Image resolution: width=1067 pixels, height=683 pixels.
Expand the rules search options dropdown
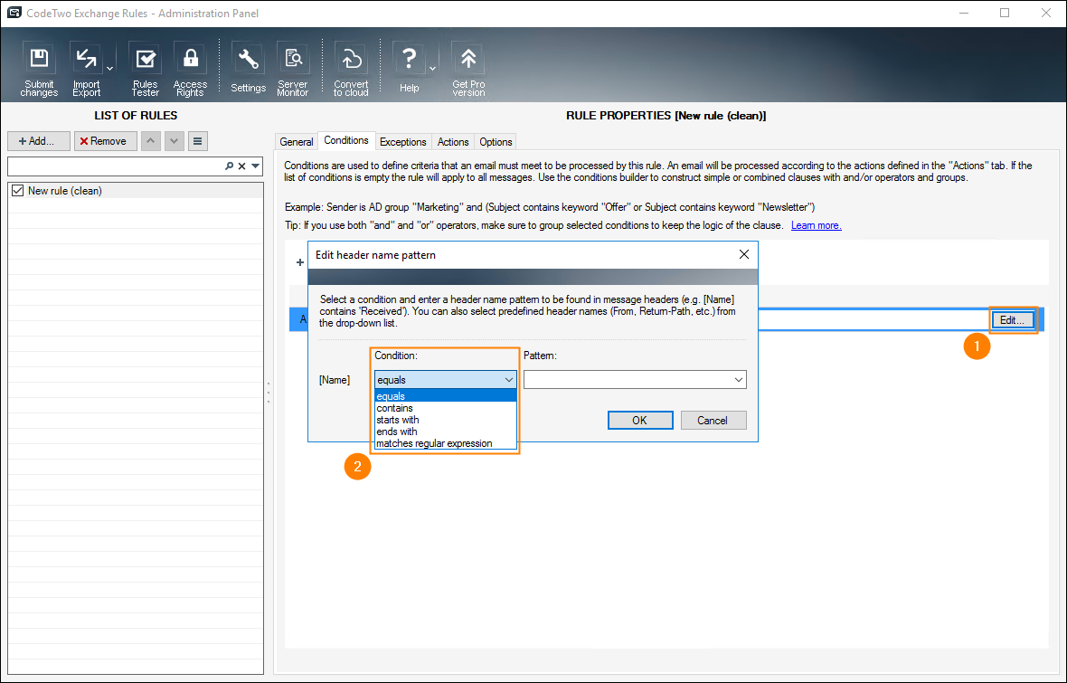pos(256,166)
